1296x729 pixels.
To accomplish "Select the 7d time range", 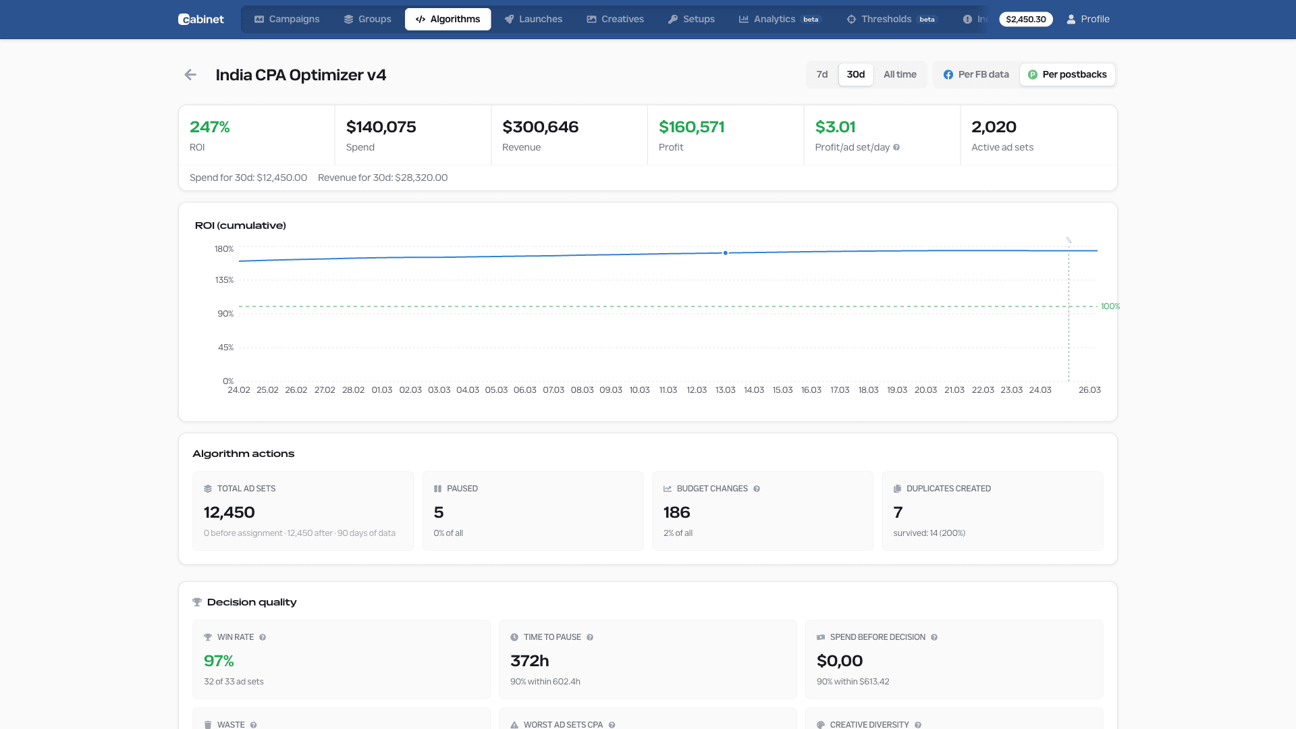I will (821, 74).
